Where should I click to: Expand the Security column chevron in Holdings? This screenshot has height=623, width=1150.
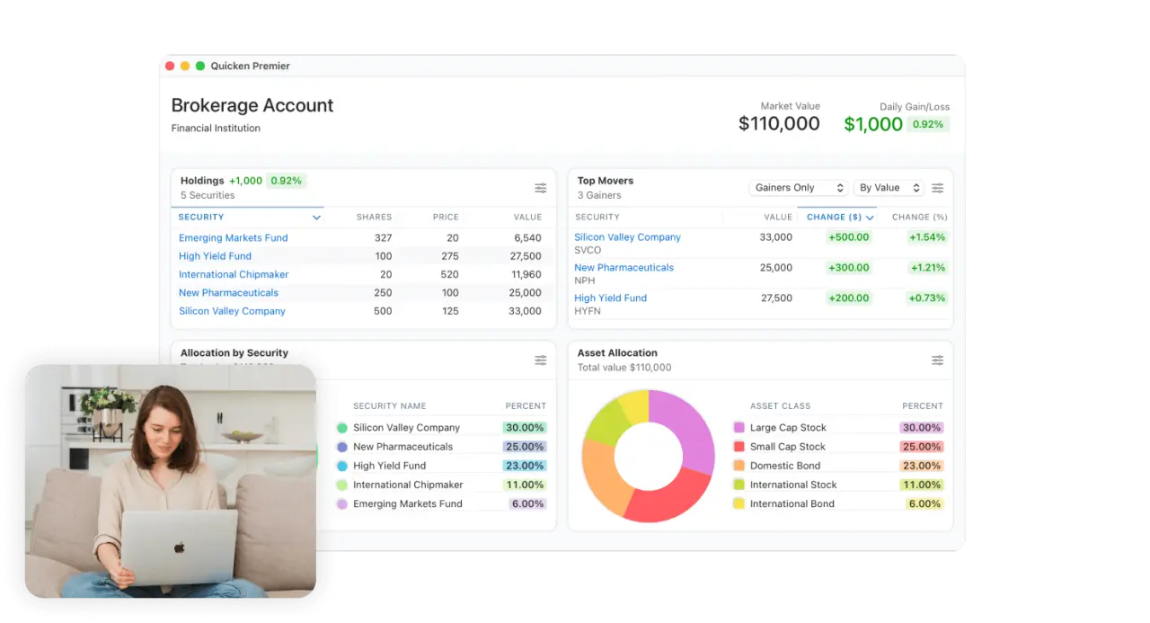tap(316, 218)
